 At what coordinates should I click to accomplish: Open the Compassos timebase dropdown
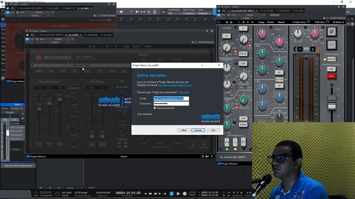189,13
